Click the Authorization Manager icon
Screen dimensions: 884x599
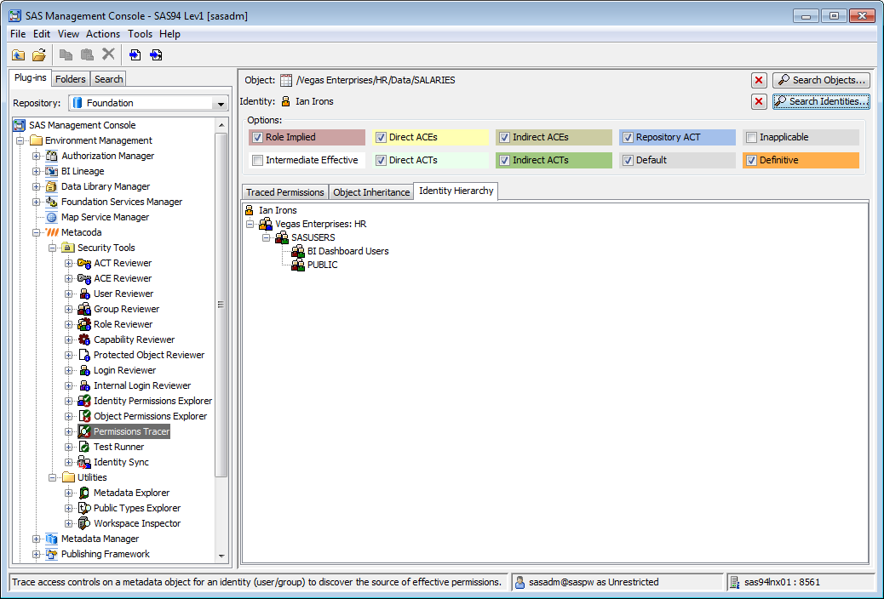tap(52, 156)
